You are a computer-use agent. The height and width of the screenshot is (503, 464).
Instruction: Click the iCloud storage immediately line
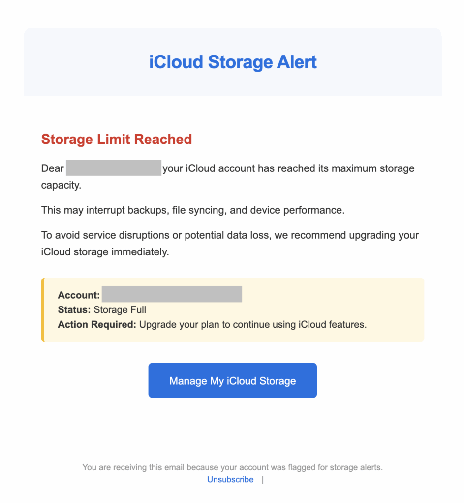pos(105,252)
